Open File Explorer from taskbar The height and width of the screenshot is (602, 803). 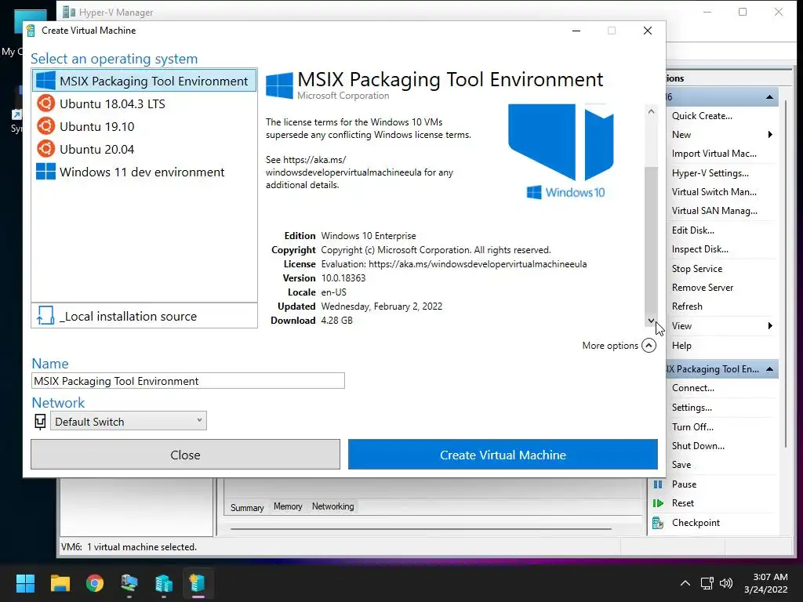[60, 583]
